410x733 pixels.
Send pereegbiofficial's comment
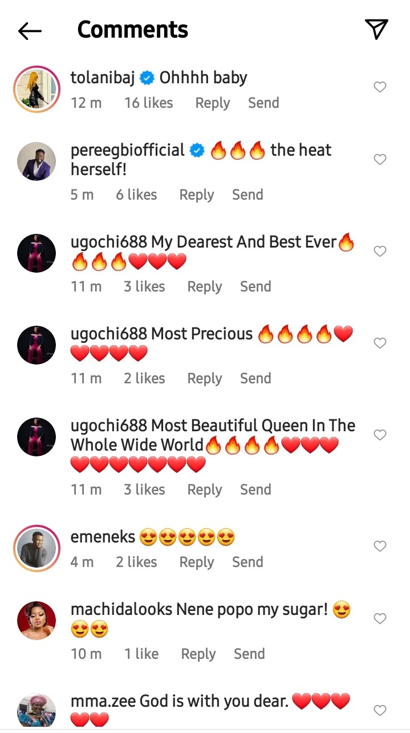[x=247, y=195]
